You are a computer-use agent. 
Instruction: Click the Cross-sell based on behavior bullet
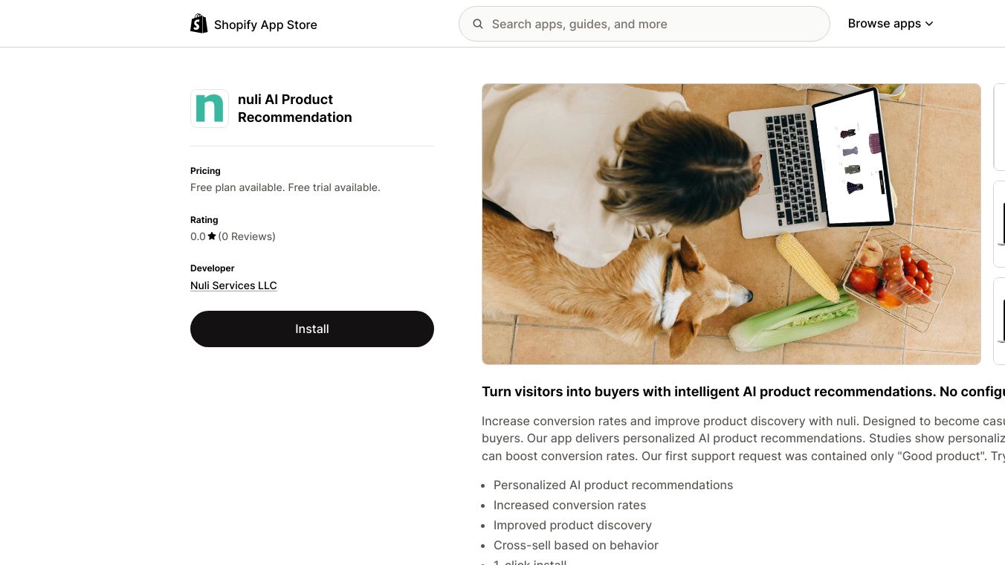coord(576,545)
